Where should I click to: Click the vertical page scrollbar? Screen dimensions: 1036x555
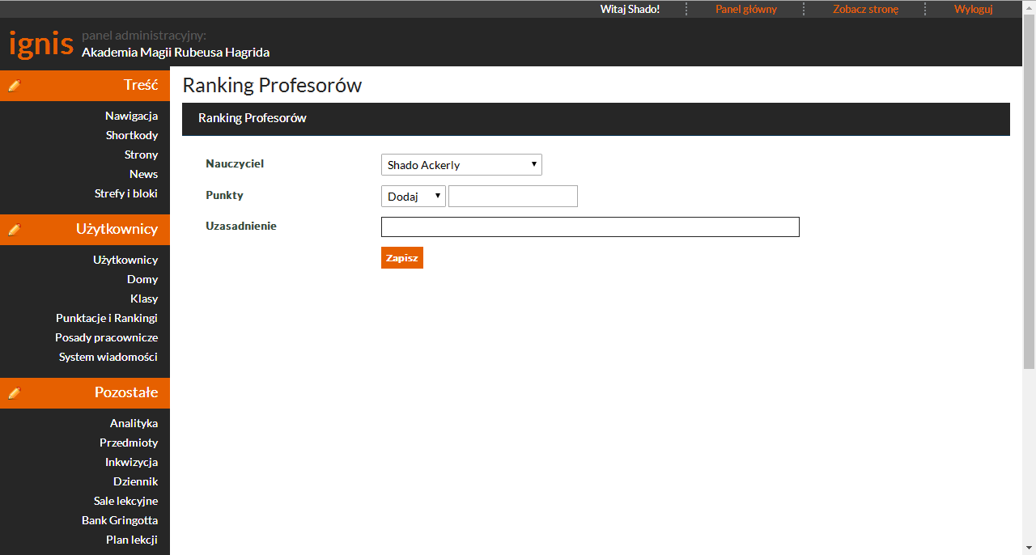click(1029, 194)
